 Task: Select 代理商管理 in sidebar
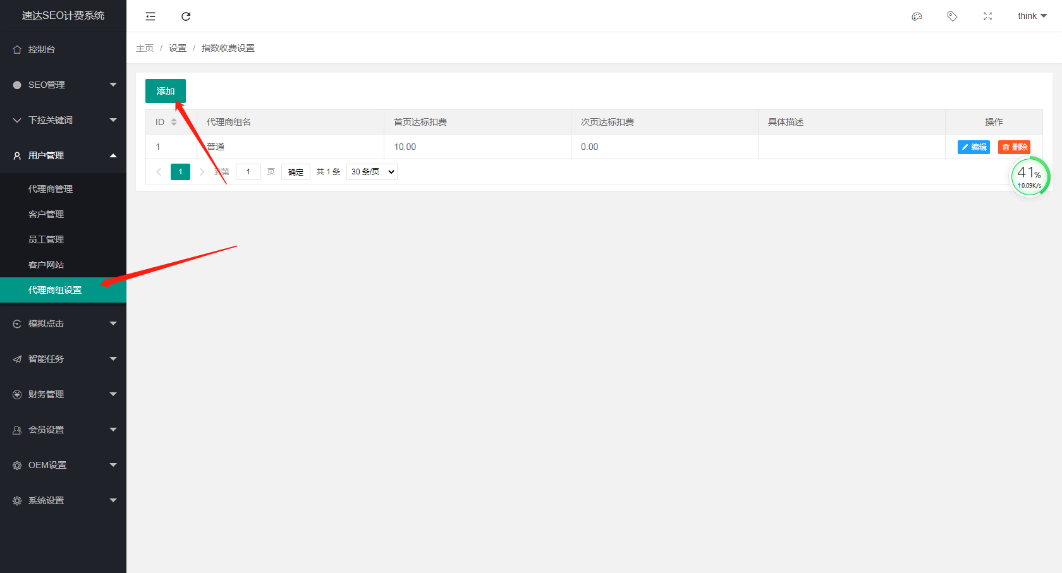click(x=51, y=189)
